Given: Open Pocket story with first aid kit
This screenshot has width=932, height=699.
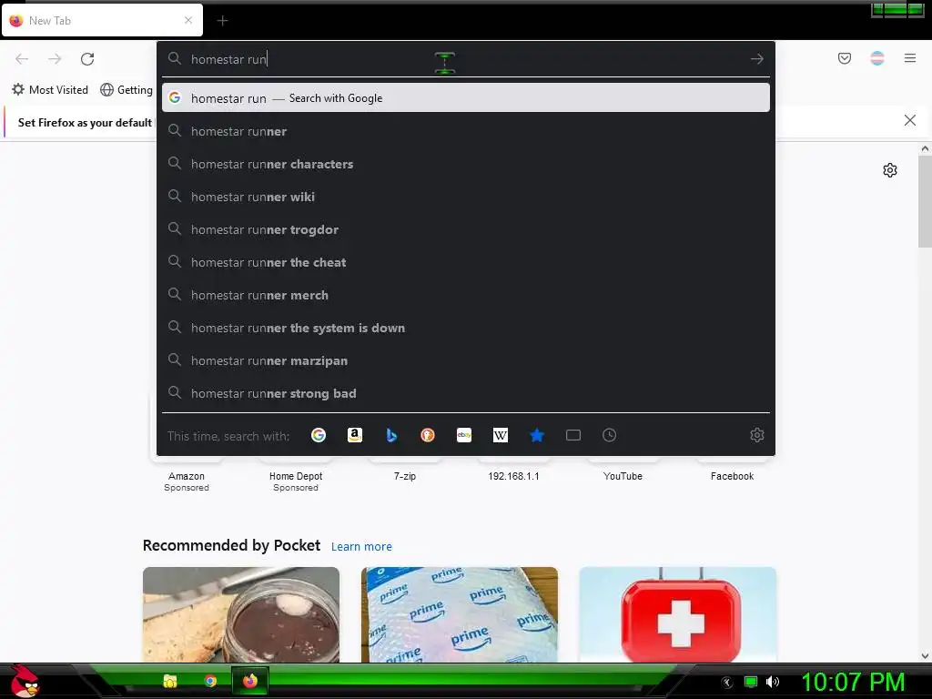Looking at the screenshot, I should [677, 614].
